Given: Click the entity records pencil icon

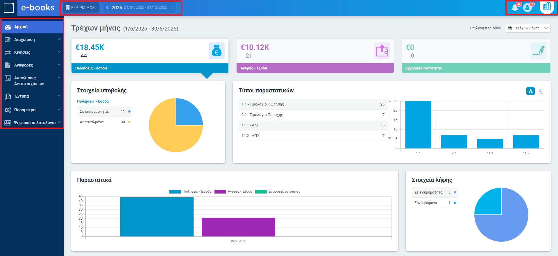Looking at the screenshot, I should (x=539, y=51).
